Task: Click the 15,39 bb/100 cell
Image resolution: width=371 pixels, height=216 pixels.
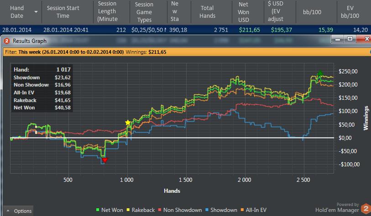Action: (325, 30)
